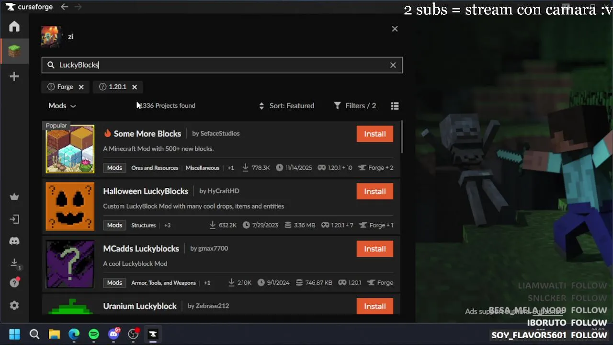613x345 pixels.
Task: Switch to list view layout icon
Action: [x=395, y=106]
